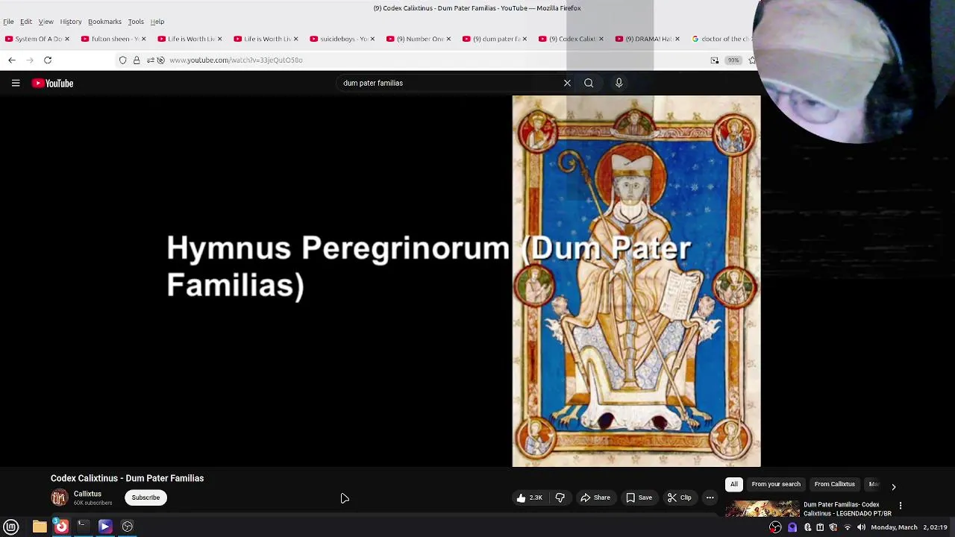The width and height of the screenshot is (955, 537).
Task: Close the 'System Of A Do' tab
Action: 66,39
